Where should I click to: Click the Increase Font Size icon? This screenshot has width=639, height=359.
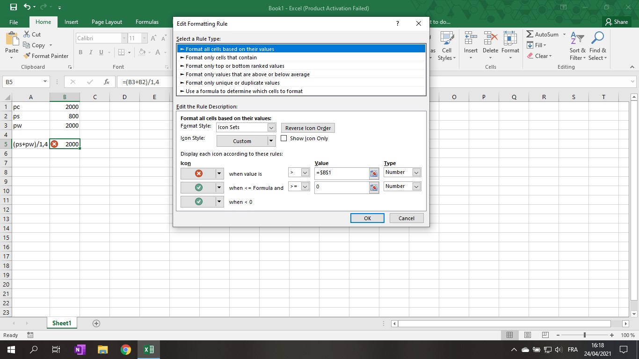click(x=154, y=38)
